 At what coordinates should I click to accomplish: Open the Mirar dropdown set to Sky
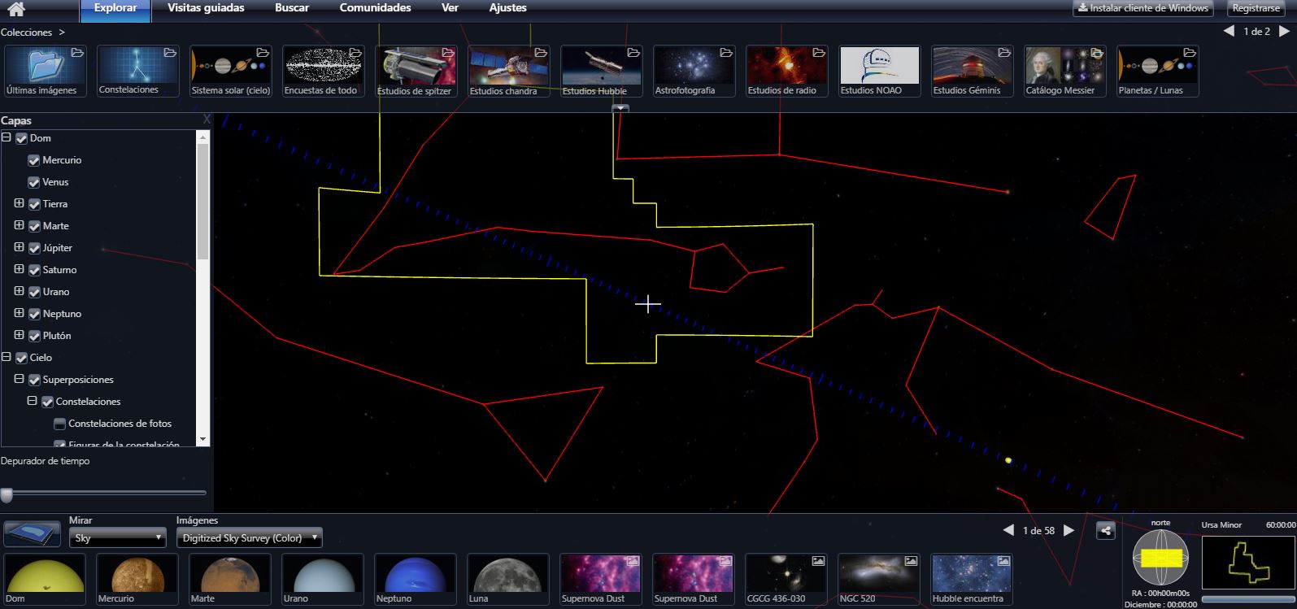117,538
